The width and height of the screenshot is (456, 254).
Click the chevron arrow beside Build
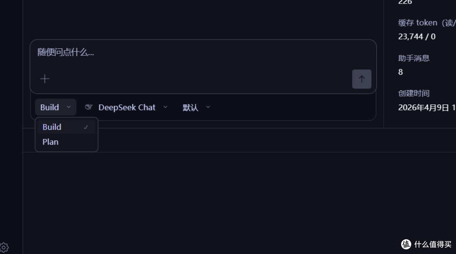(x=69, y=107)
